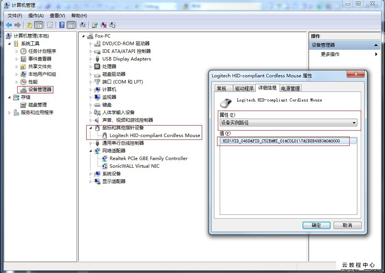The width and height of the screenshot is (385, 273).
Task: Select 任务计划程序 in the left tree
Action: pos(42,51)
